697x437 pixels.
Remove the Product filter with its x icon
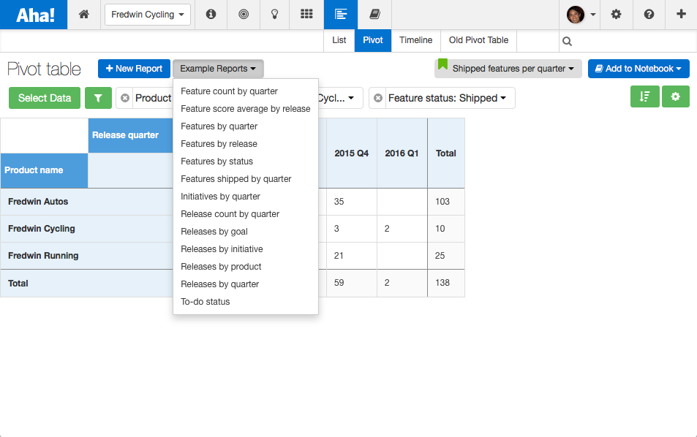125,98
